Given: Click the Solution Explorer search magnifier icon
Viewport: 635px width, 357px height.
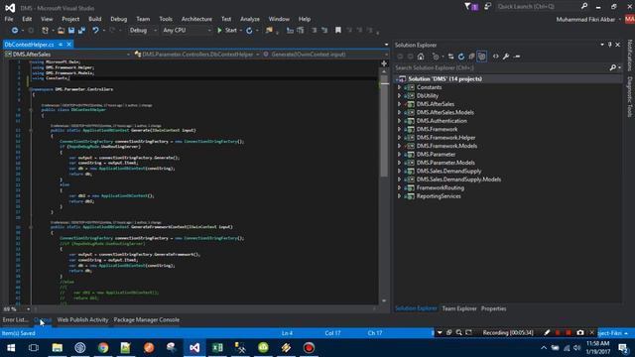Looking at the screenshot, I should (613, 68).
